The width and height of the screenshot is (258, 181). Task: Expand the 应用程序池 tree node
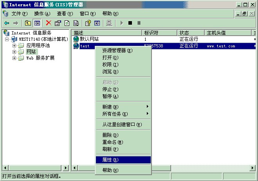pyautogui.click(x=14, y=45)
